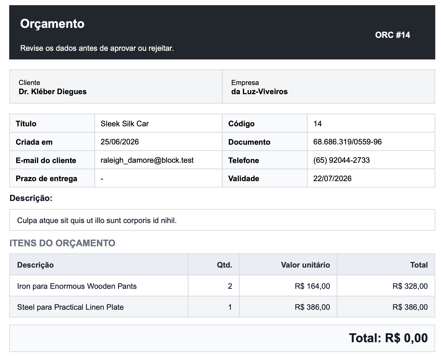Click the Validade label

[243, 179]
